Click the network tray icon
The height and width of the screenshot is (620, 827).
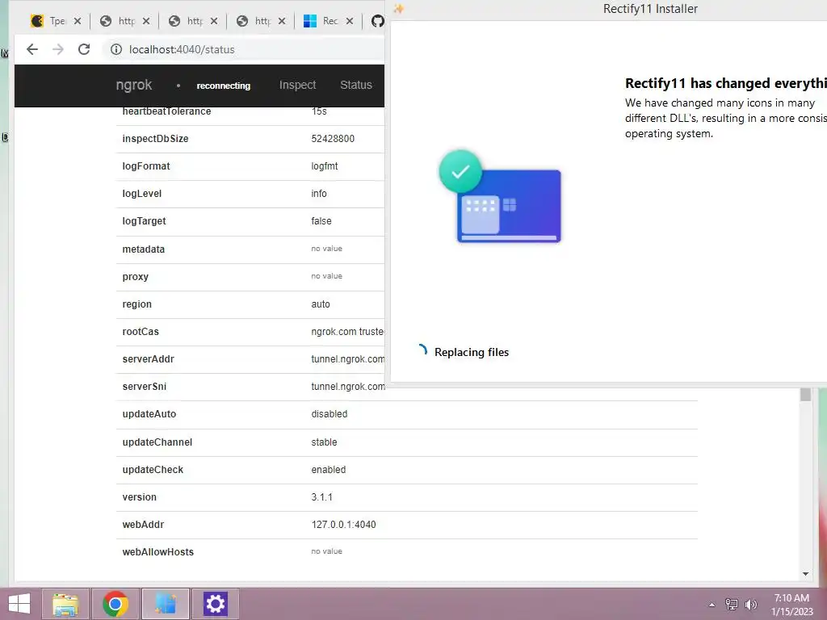[732, 604]
